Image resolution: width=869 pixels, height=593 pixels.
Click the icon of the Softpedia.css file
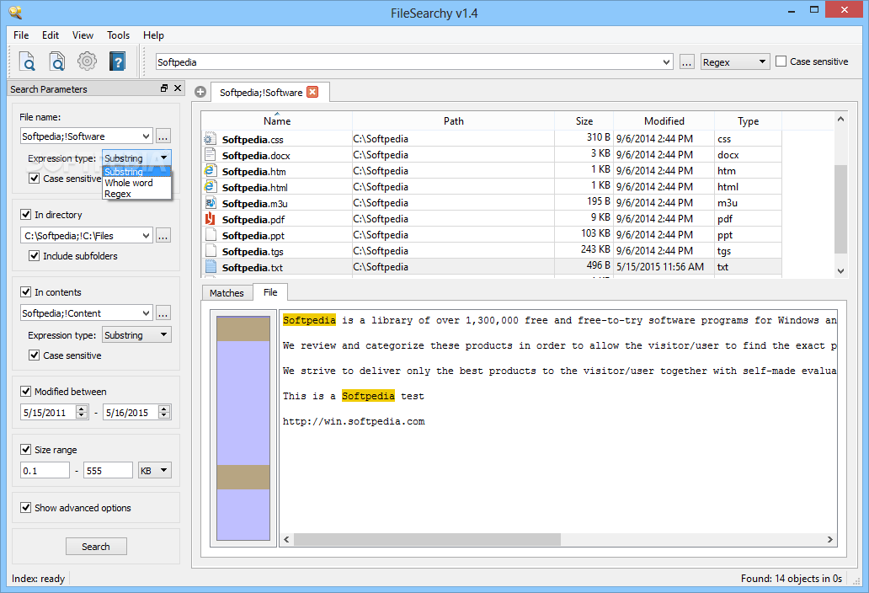[x=210, y=138]
